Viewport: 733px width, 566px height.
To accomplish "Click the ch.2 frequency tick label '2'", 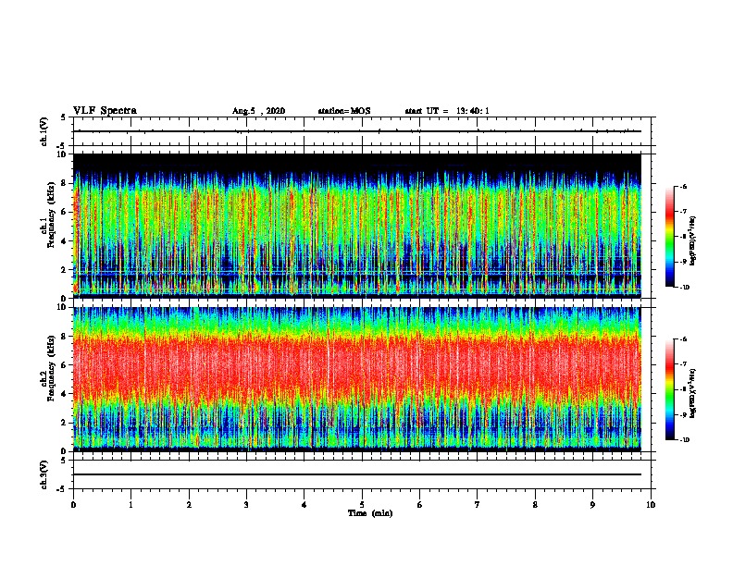I will coord(63,423).
